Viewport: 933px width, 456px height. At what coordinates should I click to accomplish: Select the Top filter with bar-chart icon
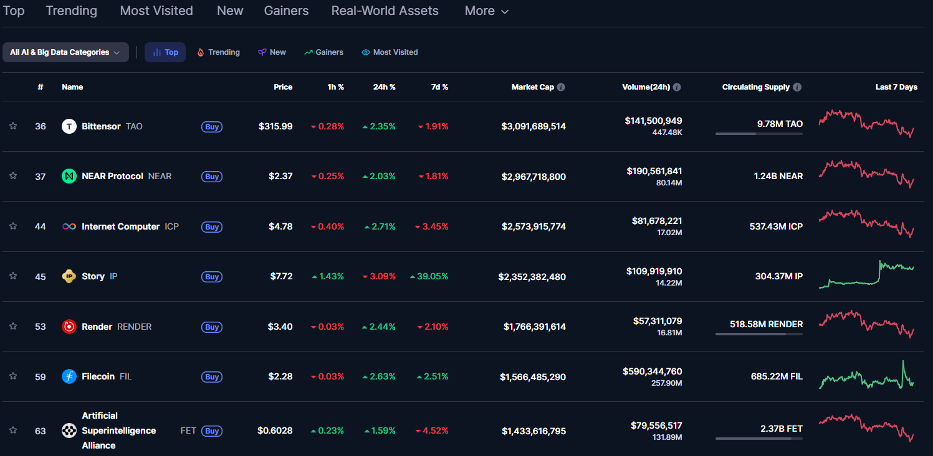pyautogui.click(x=165, y=52)
